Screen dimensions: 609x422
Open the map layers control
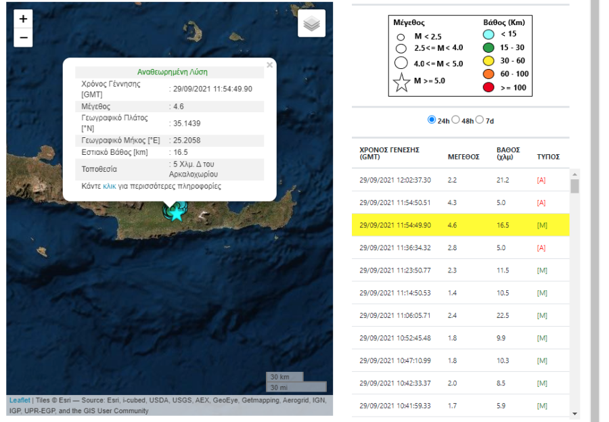tap(311, 23)
